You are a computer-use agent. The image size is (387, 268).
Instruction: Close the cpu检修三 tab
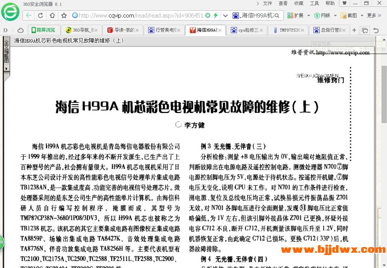coord(261,30)
